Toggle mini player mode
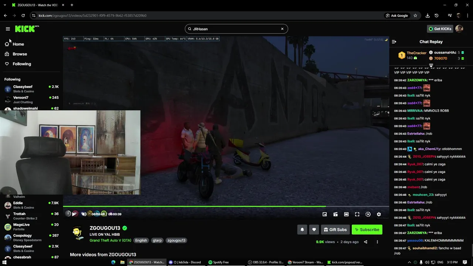Viewport: 473px width, 266px height. tap(324, 214)
